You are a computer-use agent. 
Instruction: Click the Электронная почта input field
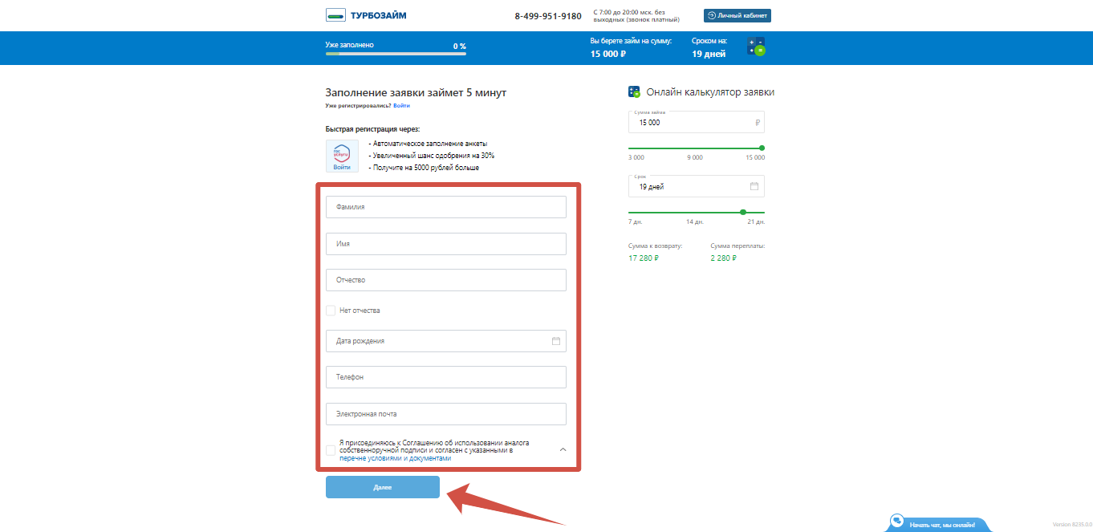(445, 414)
